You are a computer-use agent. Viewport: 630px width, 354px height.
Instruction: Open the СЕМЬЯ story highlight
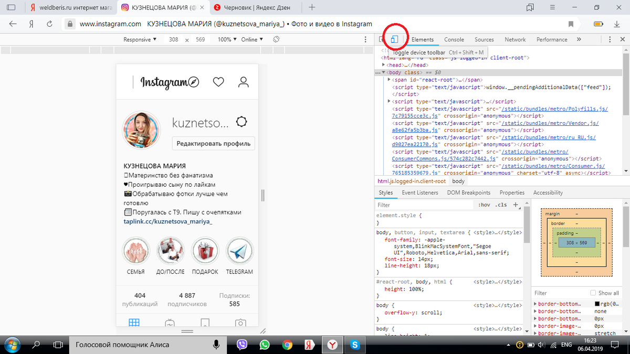(x=135, y=255)
